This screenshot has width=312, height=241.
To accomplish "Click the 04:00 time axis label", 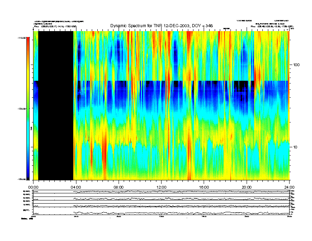I will coord(76,187).
